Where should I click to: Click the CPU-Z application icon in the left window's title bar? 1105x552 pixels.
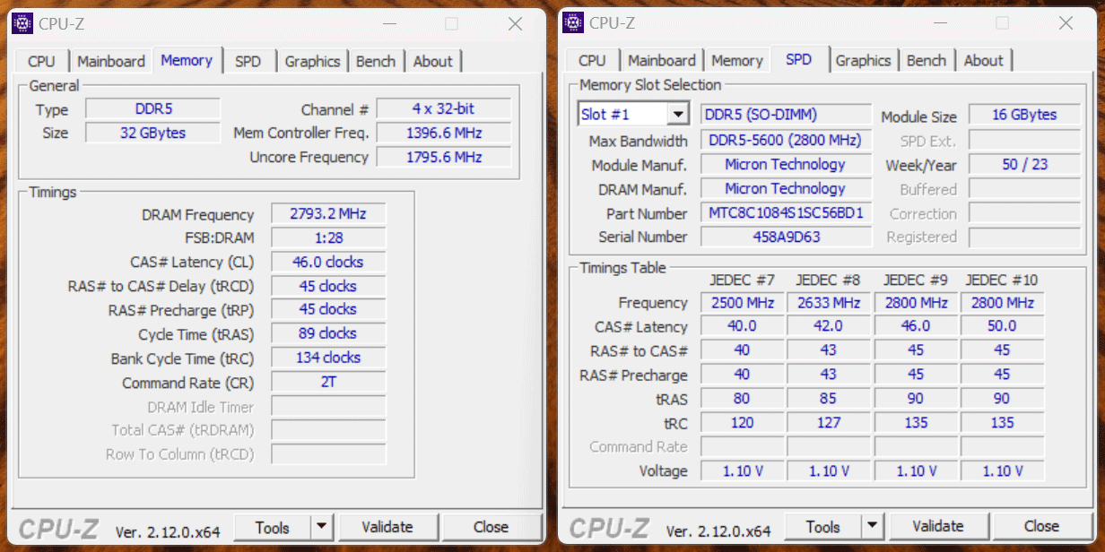point(22,22)
